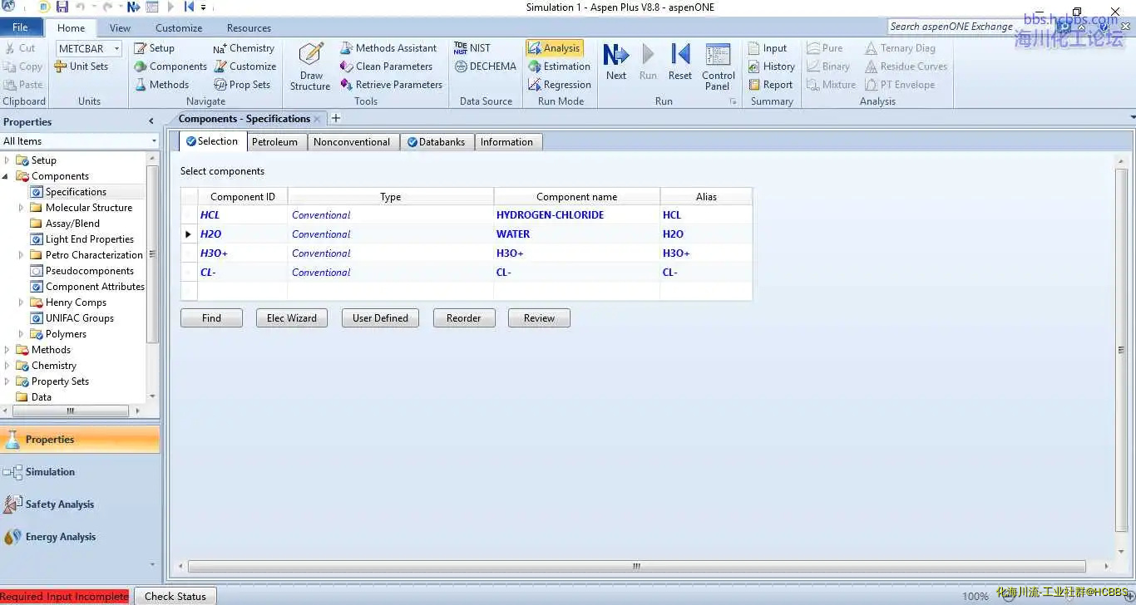Select Specifications in navigation tree
The width and height of the screenshot is (1136, 605).
coord(76,192)
